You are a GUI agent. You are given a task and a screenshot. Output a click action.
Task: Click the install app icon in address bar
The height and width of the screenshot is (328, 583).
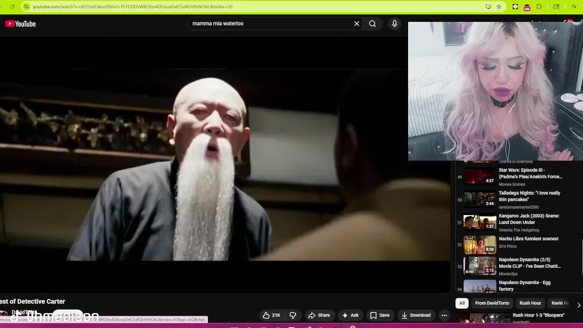pos(488,6)
